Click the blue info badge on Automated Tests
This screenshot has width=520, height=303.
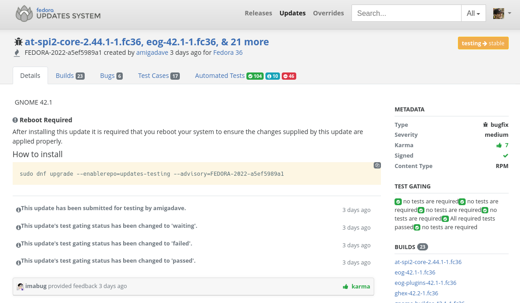tap(272, 76)
